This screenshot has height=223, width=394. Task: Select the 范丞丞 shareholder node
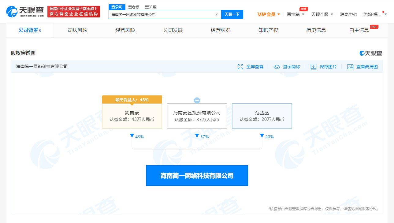[x=262, y=116]
